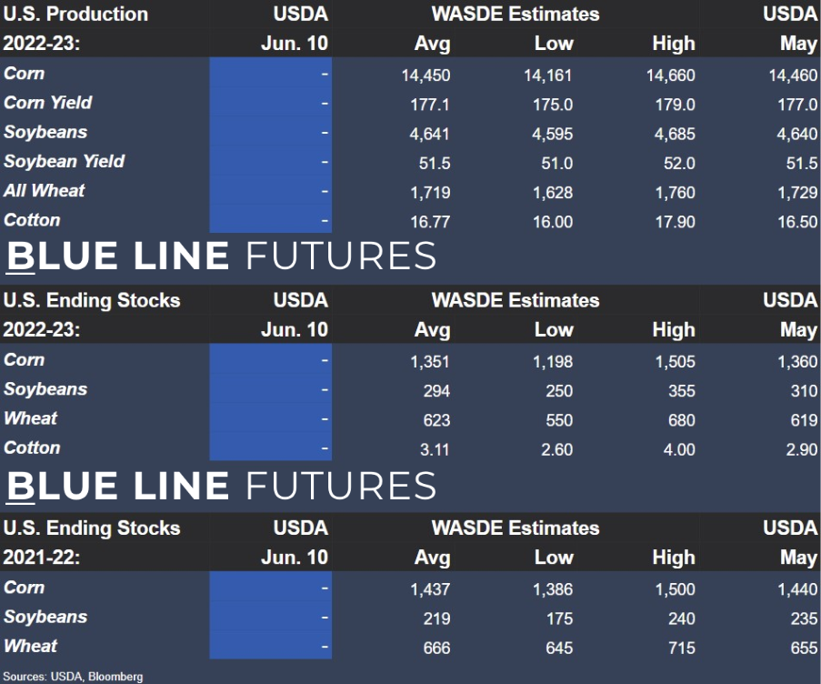This screenshot has width=821, height=684.
Task: Click the WASDE Estimates header in 2022-23 Ending Stocks
Action: tap(516, 300)
